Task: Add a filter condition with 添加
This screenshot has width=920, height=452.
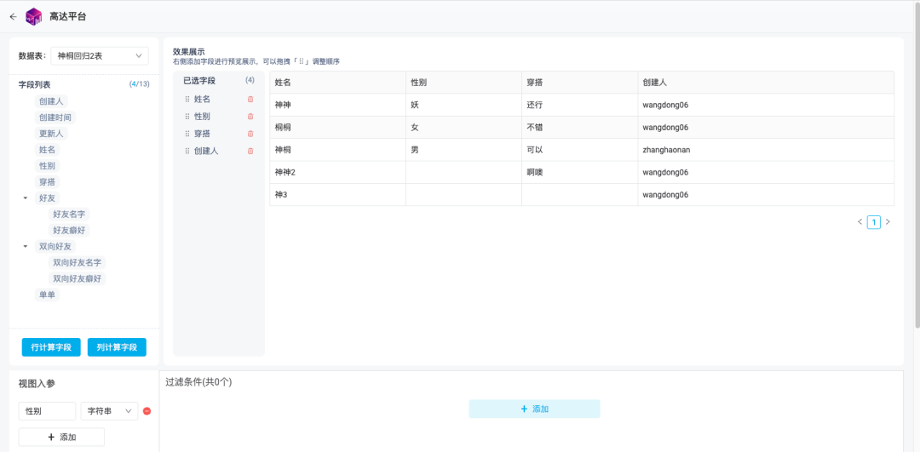Action: pos(534,409)
